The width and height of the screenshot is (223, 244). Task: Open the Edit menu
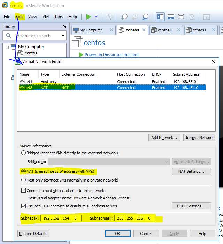19,17
